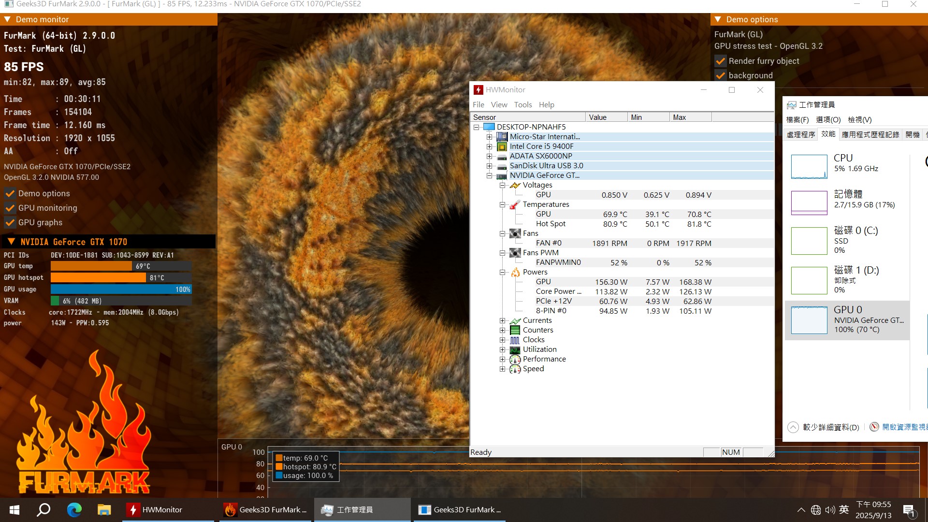Click the volume icon in the system tray
The width and height of the screenshot is (928, 522).
tap(830, 510)
